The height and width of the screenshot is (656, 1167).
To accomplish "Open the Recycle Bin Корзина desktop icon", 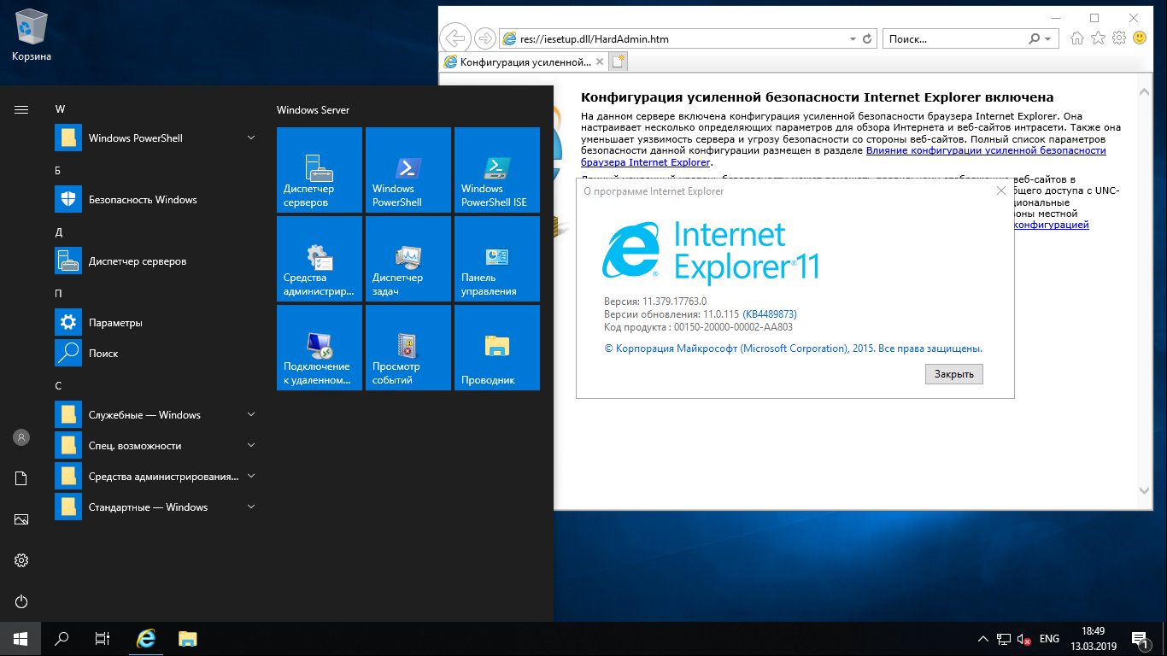I will coord(32,36).
